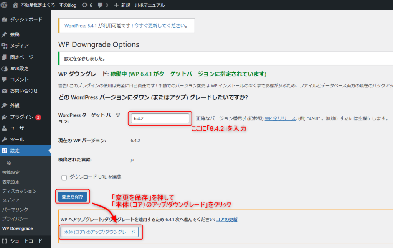
Task: Open 一般 settings submenu
Action: click(7, 163)
